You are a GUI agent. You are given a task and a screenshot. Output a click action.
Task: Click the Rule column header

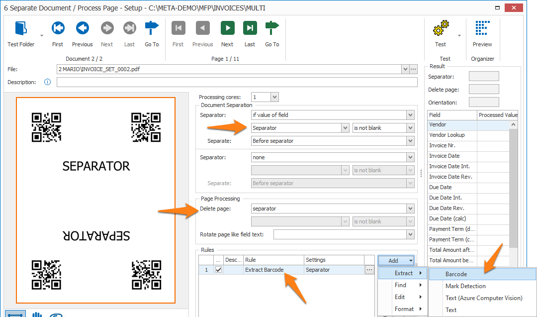tap(273, 260)
